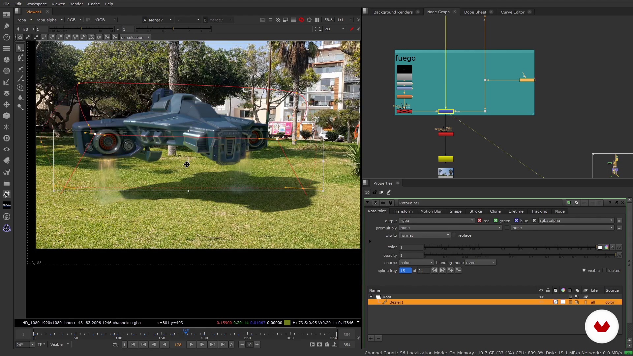Open the Render menu
This screenshot has height=356, width=633.
[76, 4]
